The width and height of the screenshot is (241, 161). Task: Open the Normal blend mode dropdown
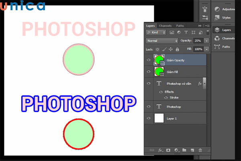(x=162, y=41)
